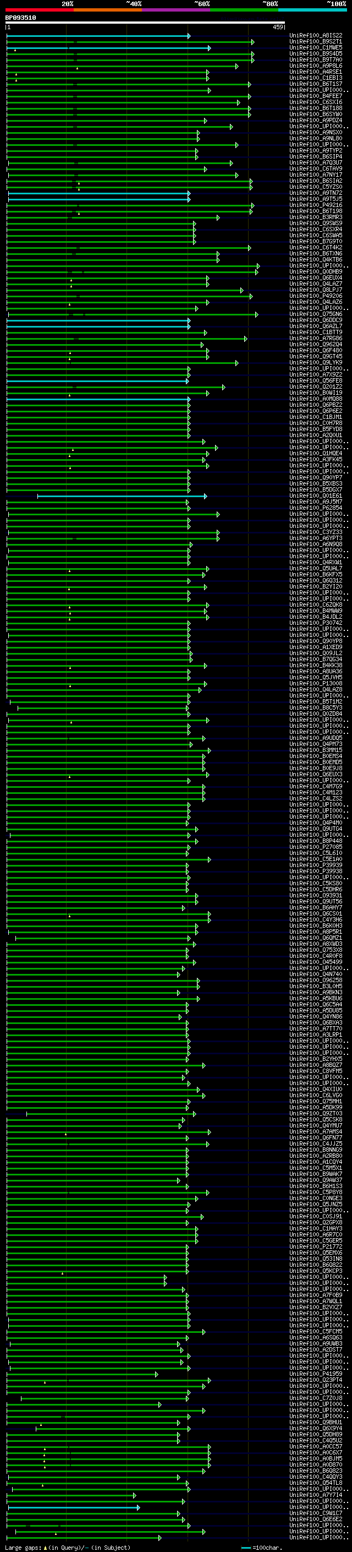Select hit UniRef100_Q4KTB6
The image size is (352, 1552).
point(316,259)
